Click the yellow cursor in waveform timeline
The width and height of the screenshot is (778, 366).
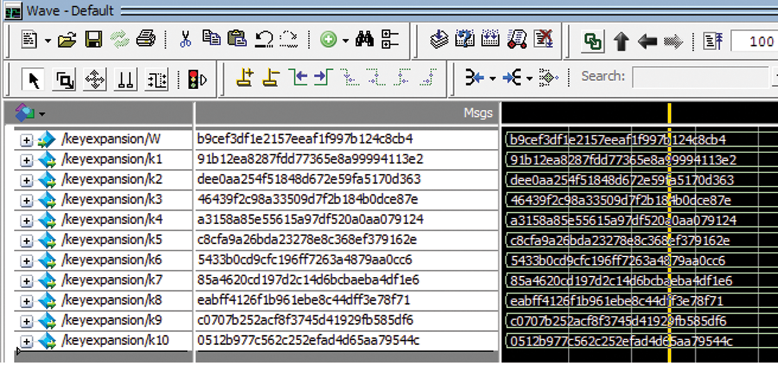coord(669,113)
